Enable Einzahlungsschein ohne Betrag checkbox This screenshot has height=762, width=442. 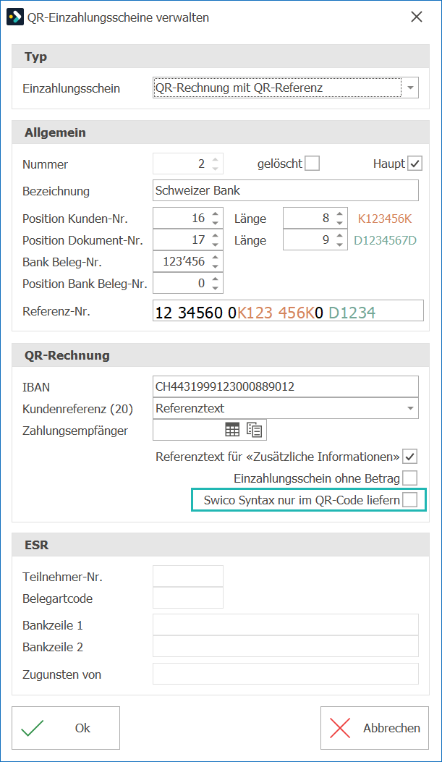pos(410,478)
